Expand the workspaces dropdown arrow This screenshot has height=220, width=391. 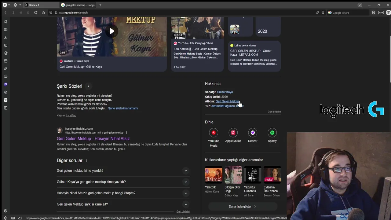point(20,5)
